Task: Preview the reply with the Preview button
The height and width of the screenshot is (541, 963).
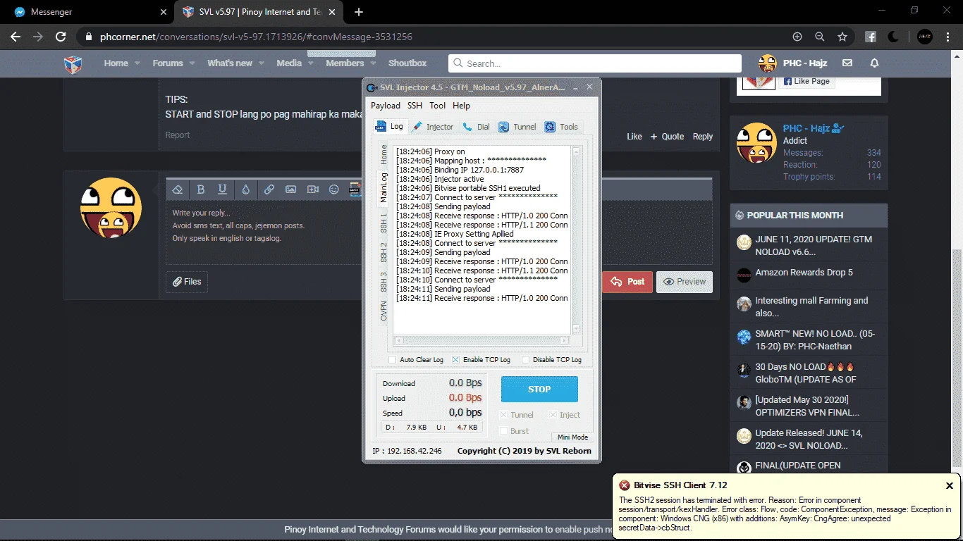Action: click(685, 282)
